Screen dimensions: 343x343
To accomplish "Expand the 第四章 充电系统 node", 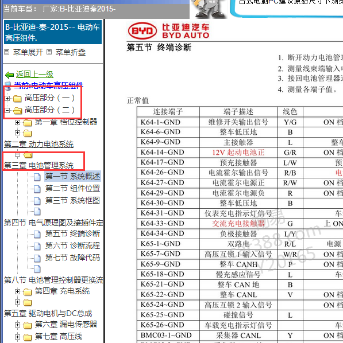I will point(17,291).
